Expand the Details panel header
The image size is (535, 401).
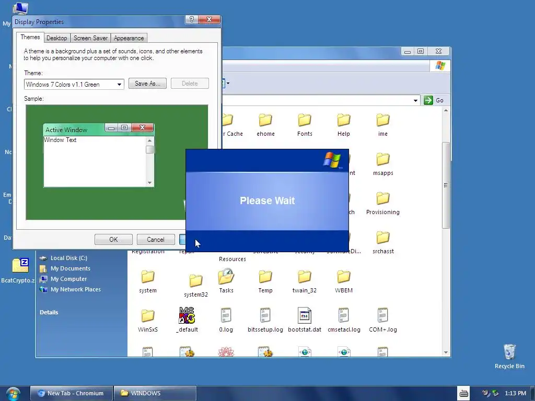pyautogui.click(x=49, y=312)
